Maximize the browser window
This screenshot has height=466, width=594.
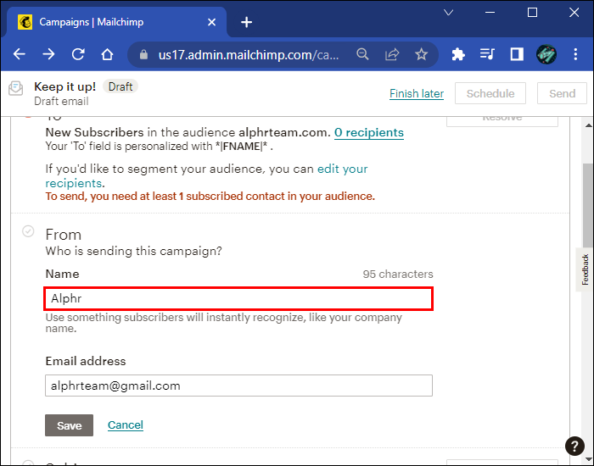coord(532,13)
